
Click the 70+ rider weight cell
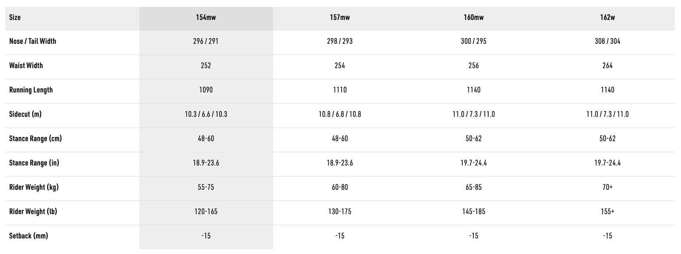(607, 187)
